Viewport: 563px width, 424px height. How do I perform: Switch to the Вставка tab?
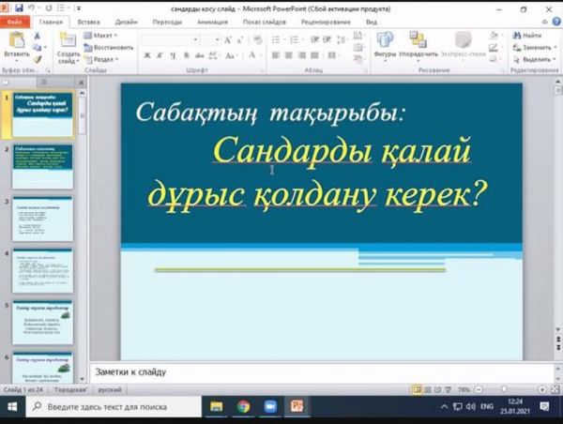point(89,20)
